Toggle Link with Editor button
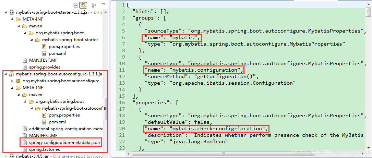372x158 pixels. [x=83, y=5]
